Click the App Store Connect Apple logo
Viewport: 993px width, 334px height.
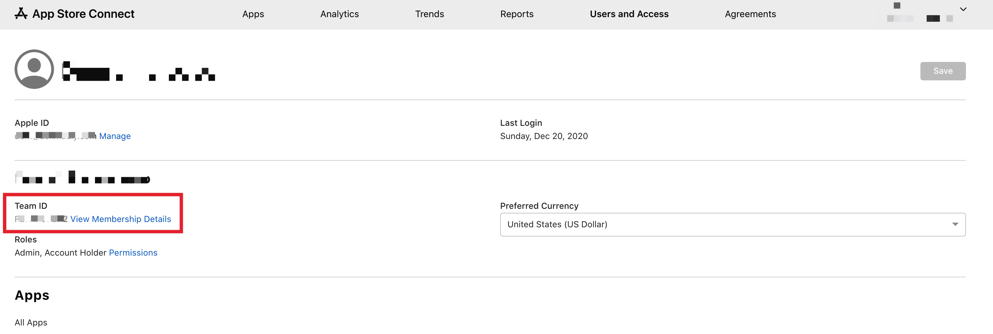coord(20,14)
